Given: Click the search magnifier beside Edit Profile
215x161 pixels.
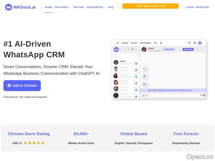Looking at the screenshot, I should pyautogui.click(x=198, y=49).
